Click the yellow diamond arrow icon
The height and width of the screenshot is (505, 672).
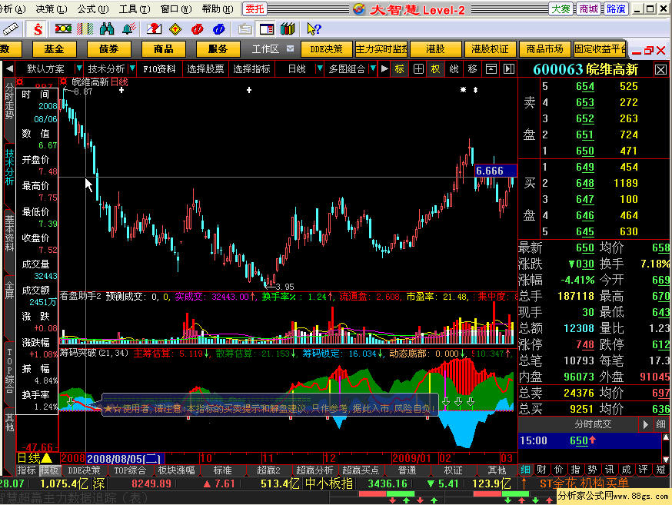[x=175, y=29]
